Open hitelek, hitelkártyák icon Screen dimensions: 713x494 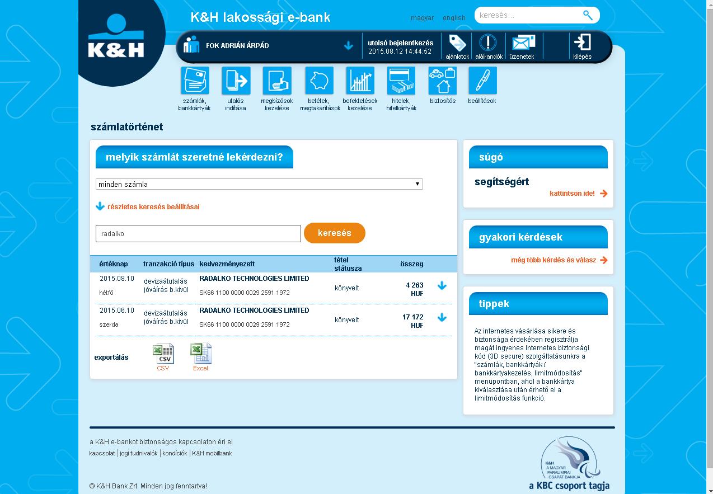pos(401,81)
